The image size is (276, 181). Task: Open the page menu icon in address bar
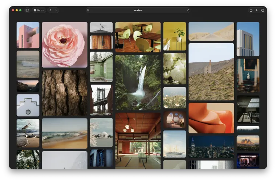[88, 10]
